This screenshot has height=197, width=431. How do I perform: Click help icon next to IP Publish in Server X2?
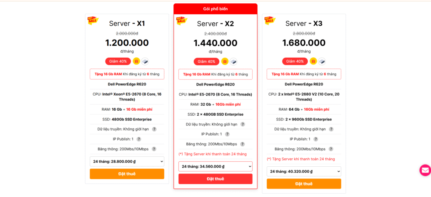227,134
